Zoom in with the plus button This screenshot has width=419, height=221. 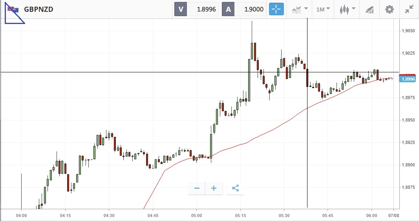pos(214,188)
